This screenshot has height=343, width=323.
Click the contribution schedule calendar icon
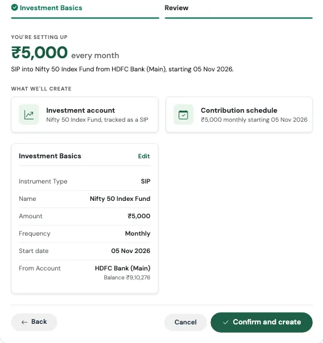(183, 115)
